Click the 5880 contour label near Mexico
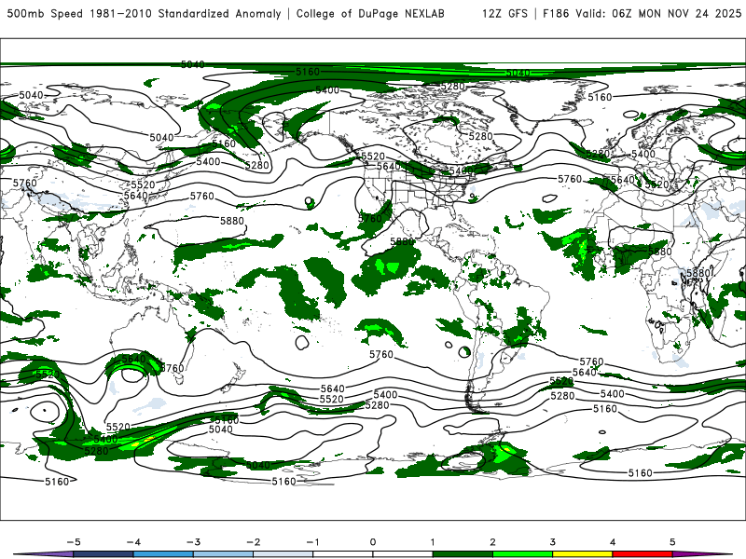Image resolution: width=746 pixels, height=559 pixels. (402, 241)
